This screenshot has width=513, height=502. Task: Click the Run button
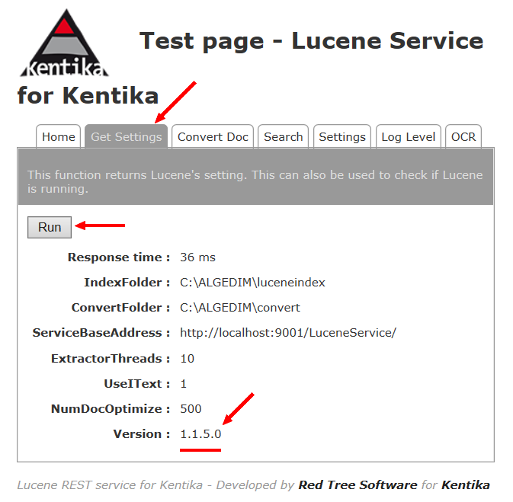point(50,227)
